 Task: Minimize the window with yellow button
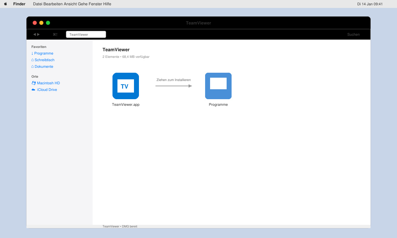(x=41, y=23)
